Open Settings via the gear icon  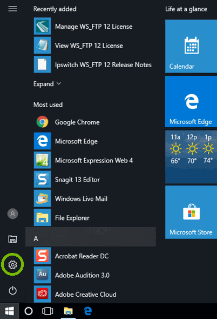tap(12, 264)
